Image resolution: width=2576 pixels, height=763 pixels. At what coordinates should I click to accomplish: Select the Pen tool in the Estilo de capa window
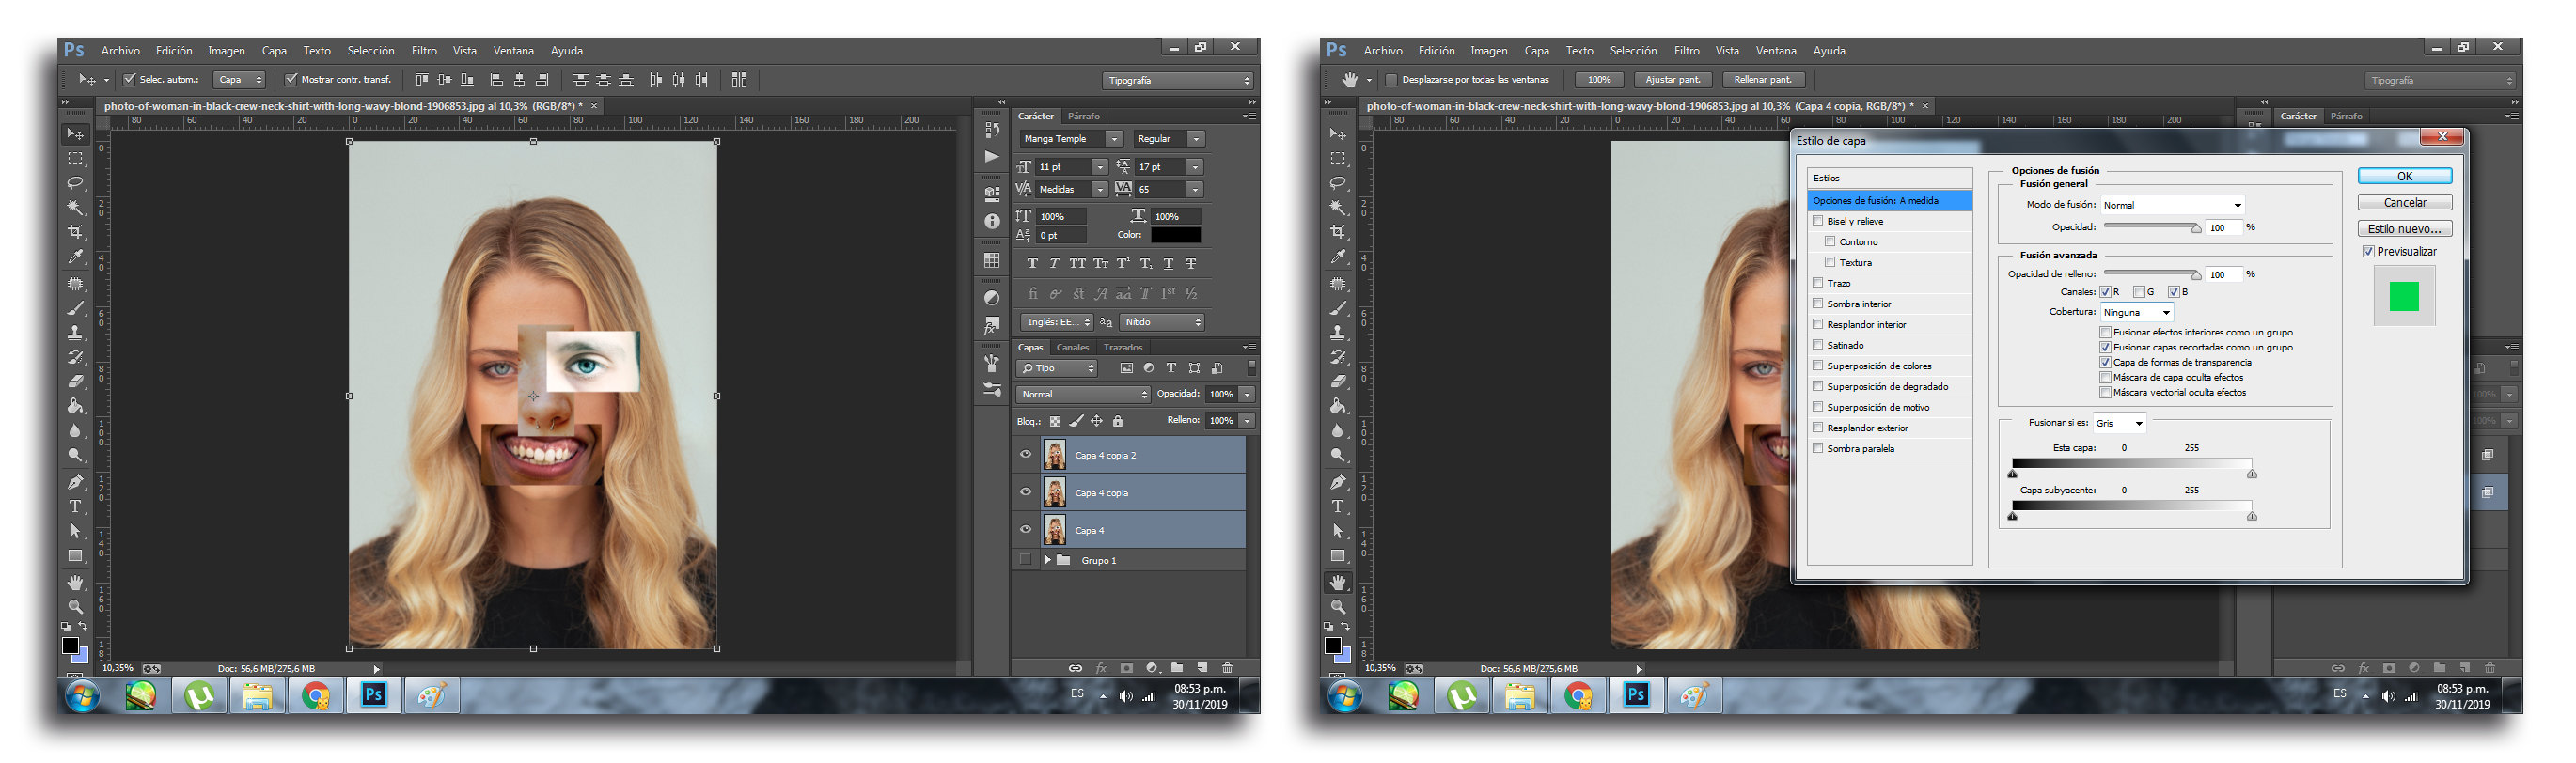tap(1338, 482)
